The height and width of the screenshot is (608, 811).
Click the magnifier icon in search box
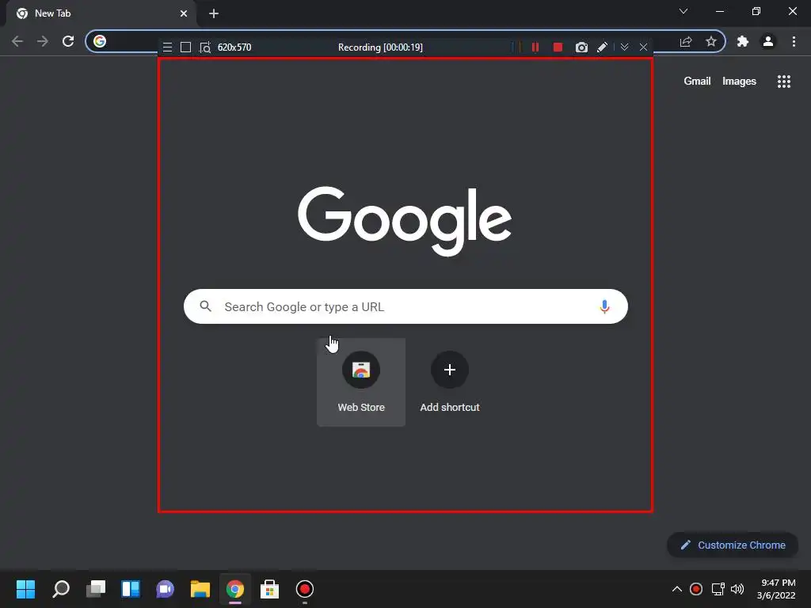[x=205, y=306]
